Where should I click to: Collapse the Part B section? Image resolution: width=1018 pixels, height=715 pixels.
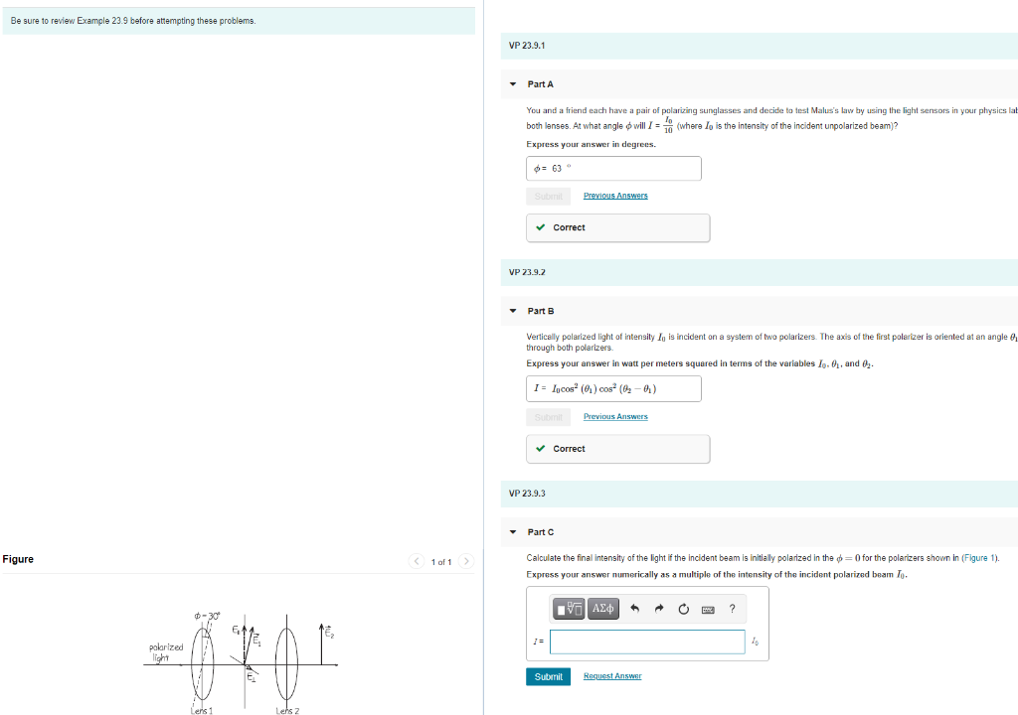tap(512, 310)
